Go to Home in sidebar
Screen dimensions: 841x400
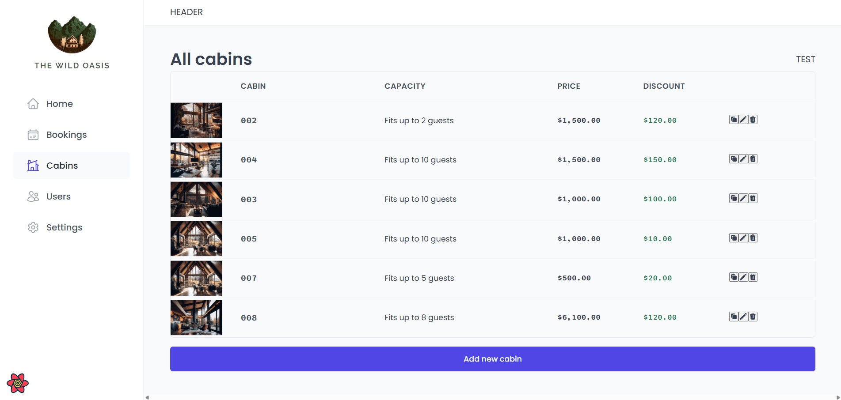(59, 104)
